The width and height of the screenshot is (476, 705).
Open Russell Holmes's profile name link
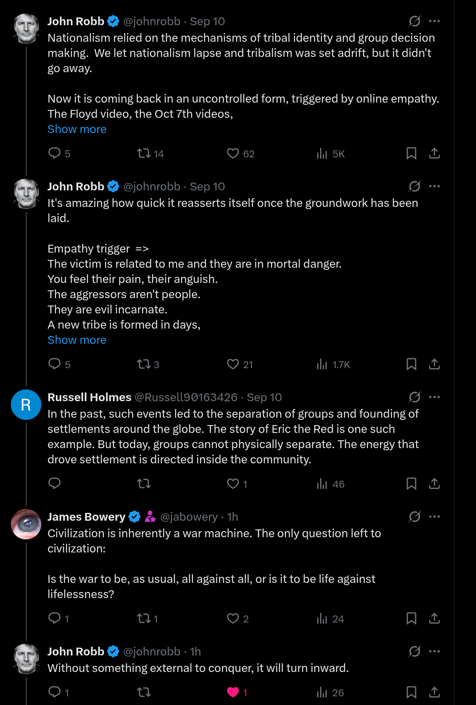click(89, 397)
